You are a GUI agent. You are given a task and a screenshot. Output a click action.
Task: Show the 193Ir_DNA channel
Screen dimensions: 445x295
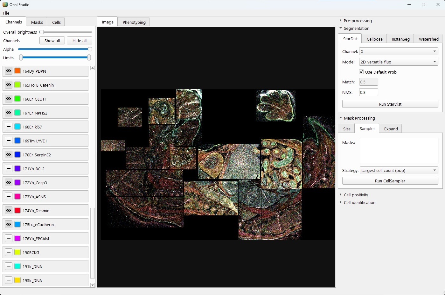click(9, 280)
